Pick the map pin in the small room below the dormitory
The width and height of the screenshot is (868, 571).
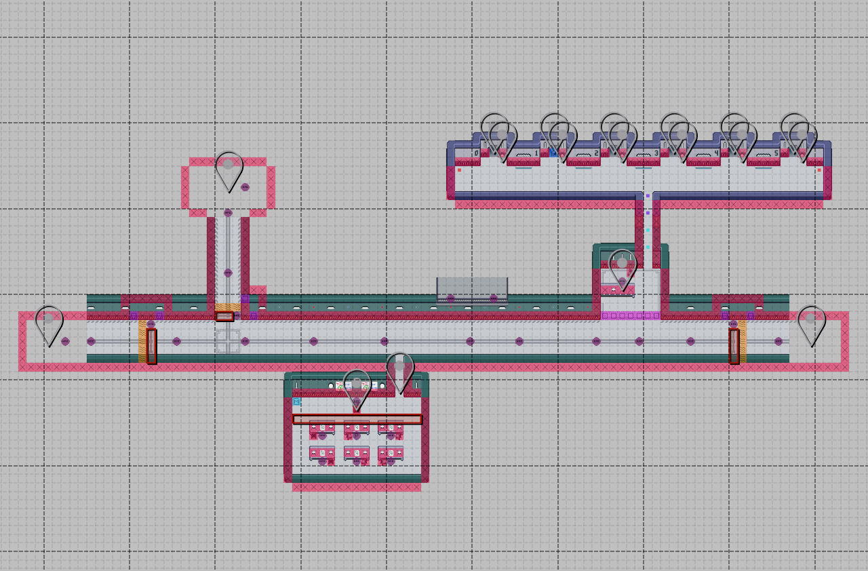coord(623,269)
